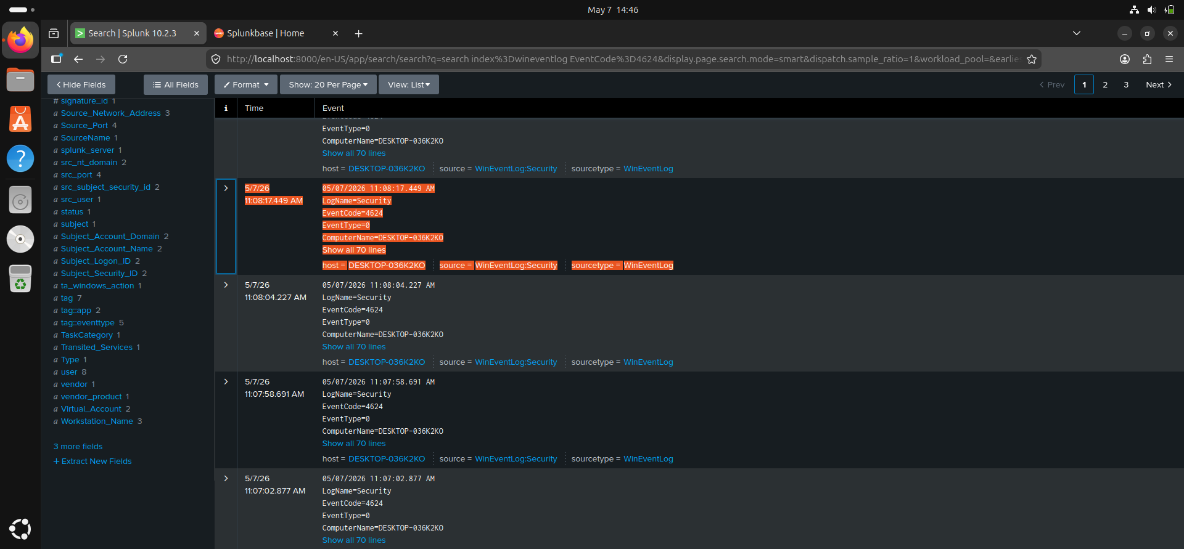Click Next results page

click(1159, 84)
